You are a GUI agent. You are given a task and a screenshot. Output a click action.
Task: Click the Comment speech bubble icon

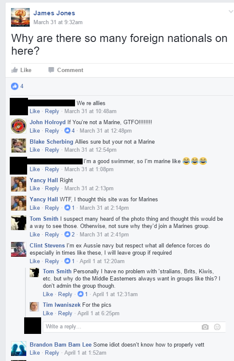coord(51,70)
